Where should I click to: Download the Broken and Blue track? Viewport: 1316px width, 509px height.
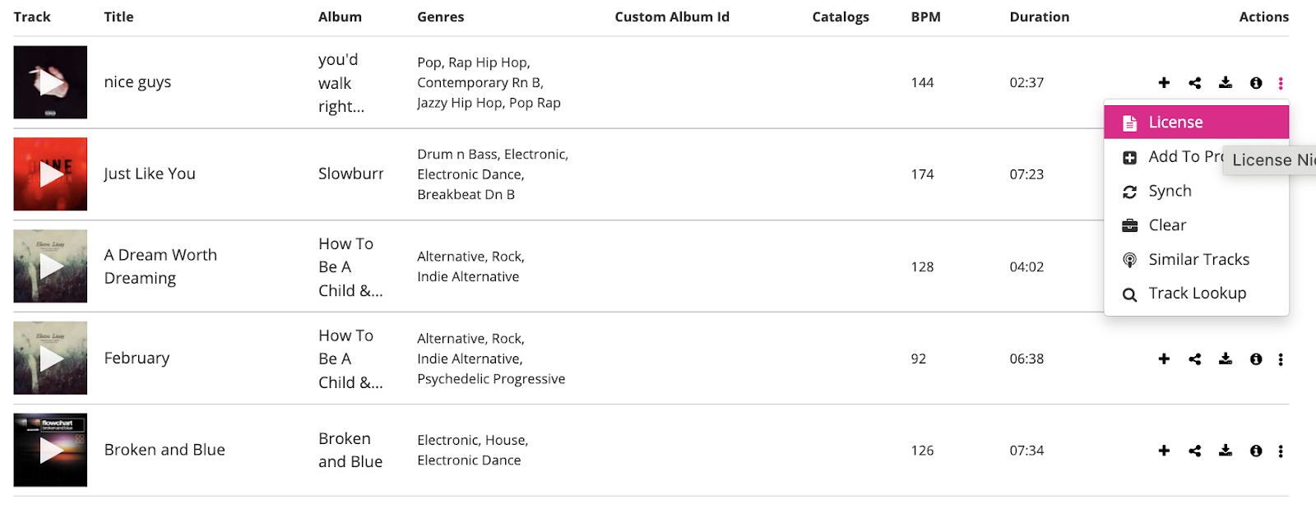(x=1226, y=451)
